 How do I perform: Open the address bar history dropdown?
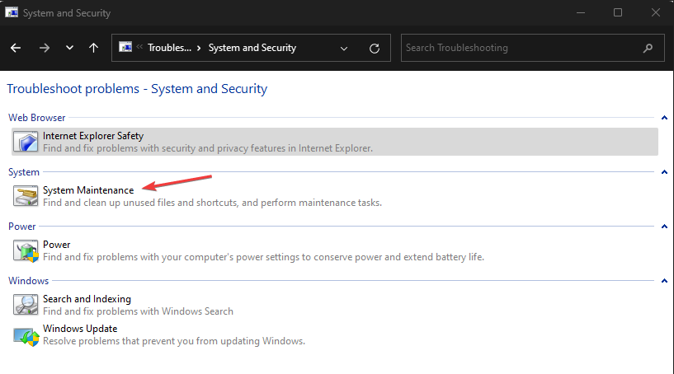tap(344, 49)
